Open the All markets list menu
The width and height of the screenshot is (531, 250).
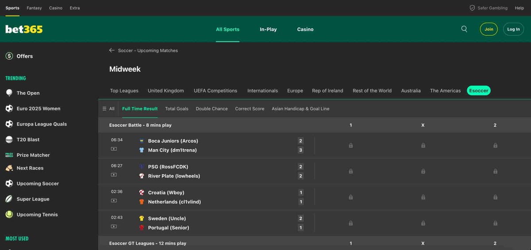point(108,109)
